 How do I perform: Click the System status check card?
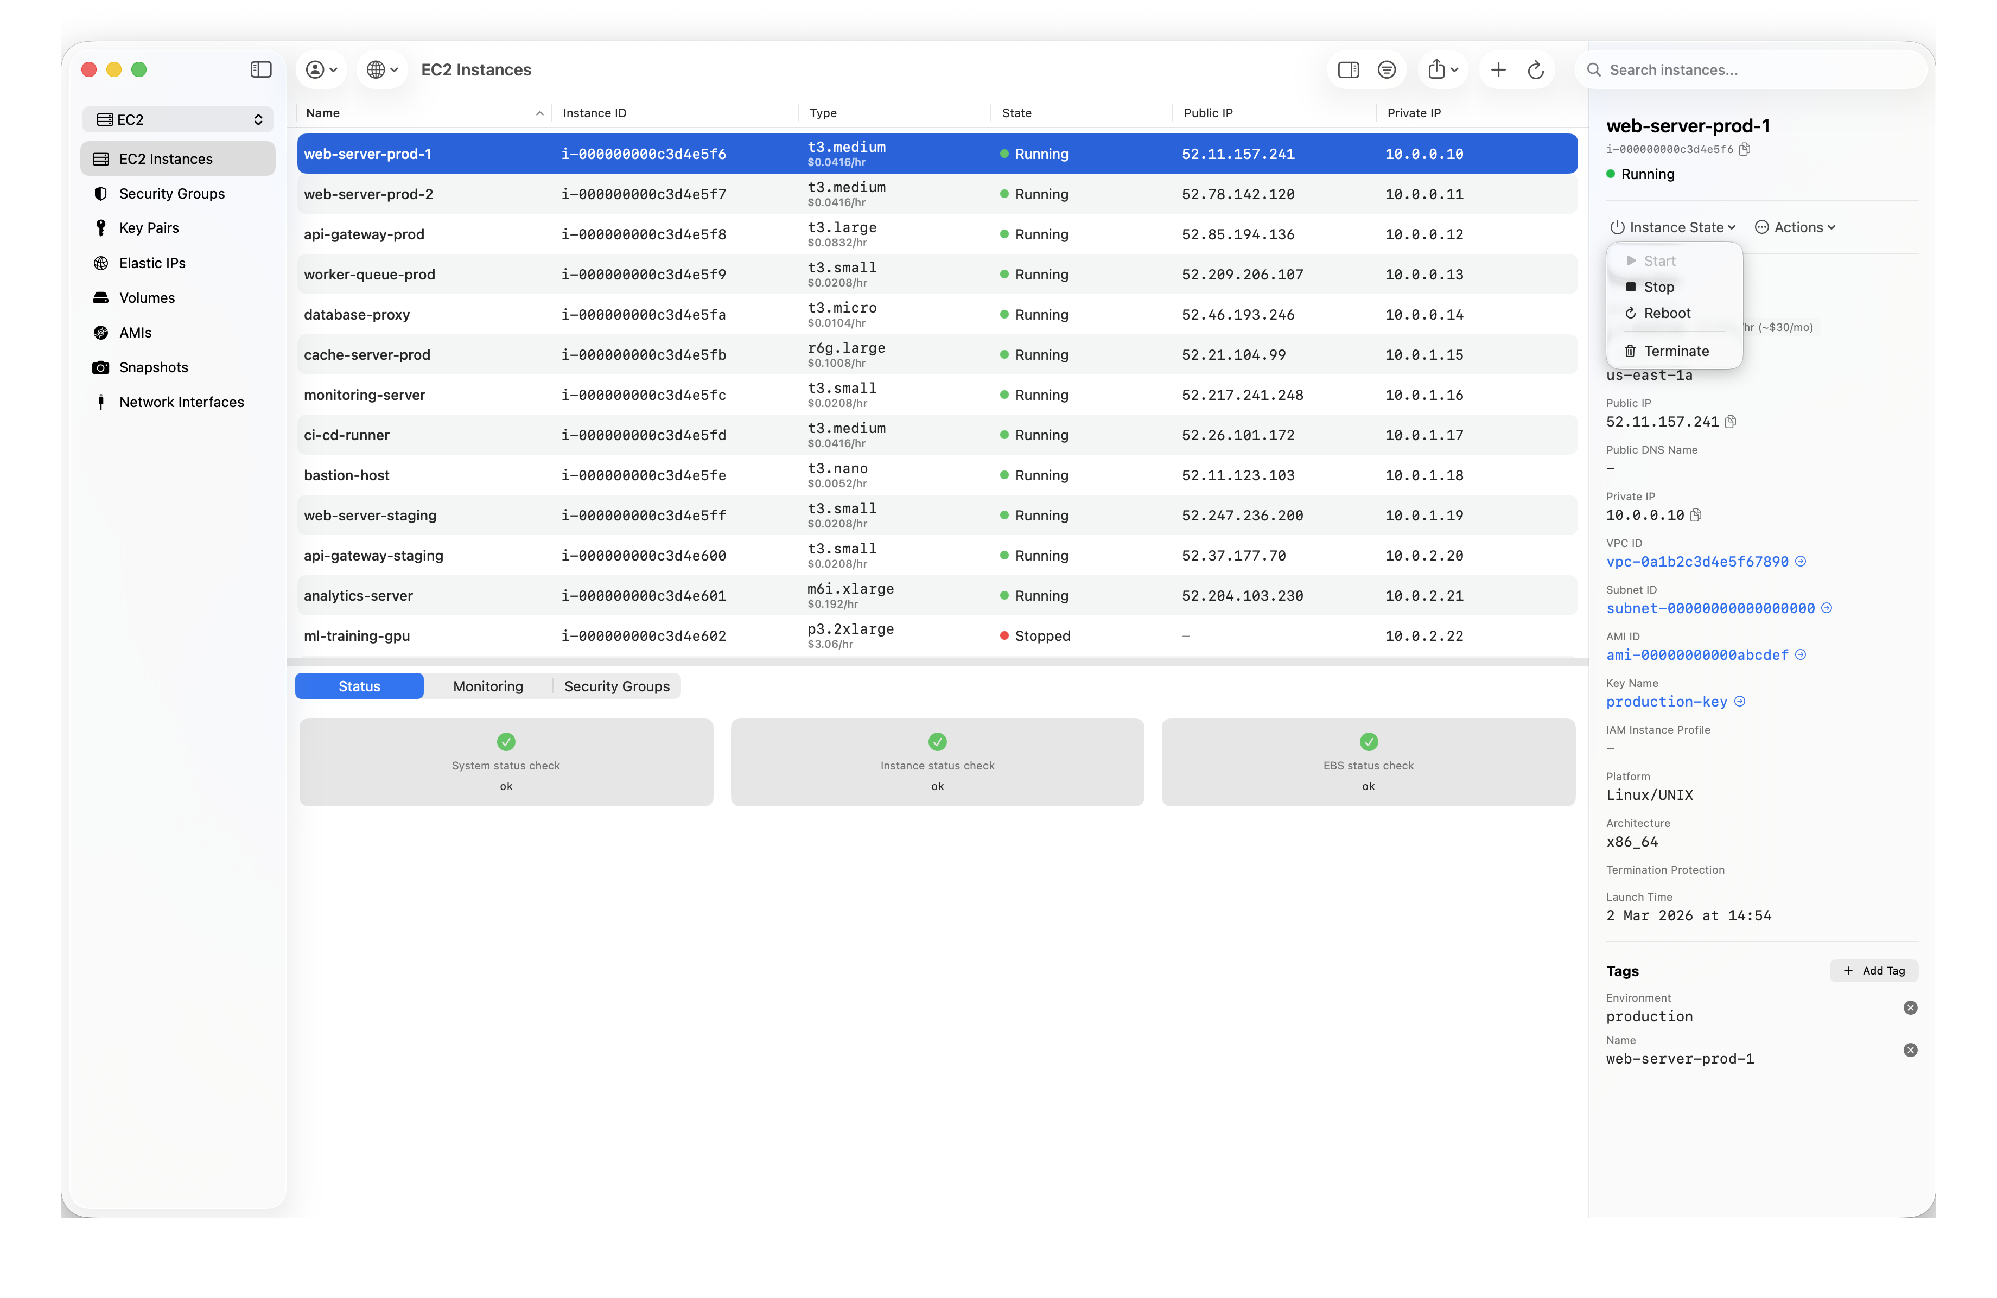[x=506, y=763]
